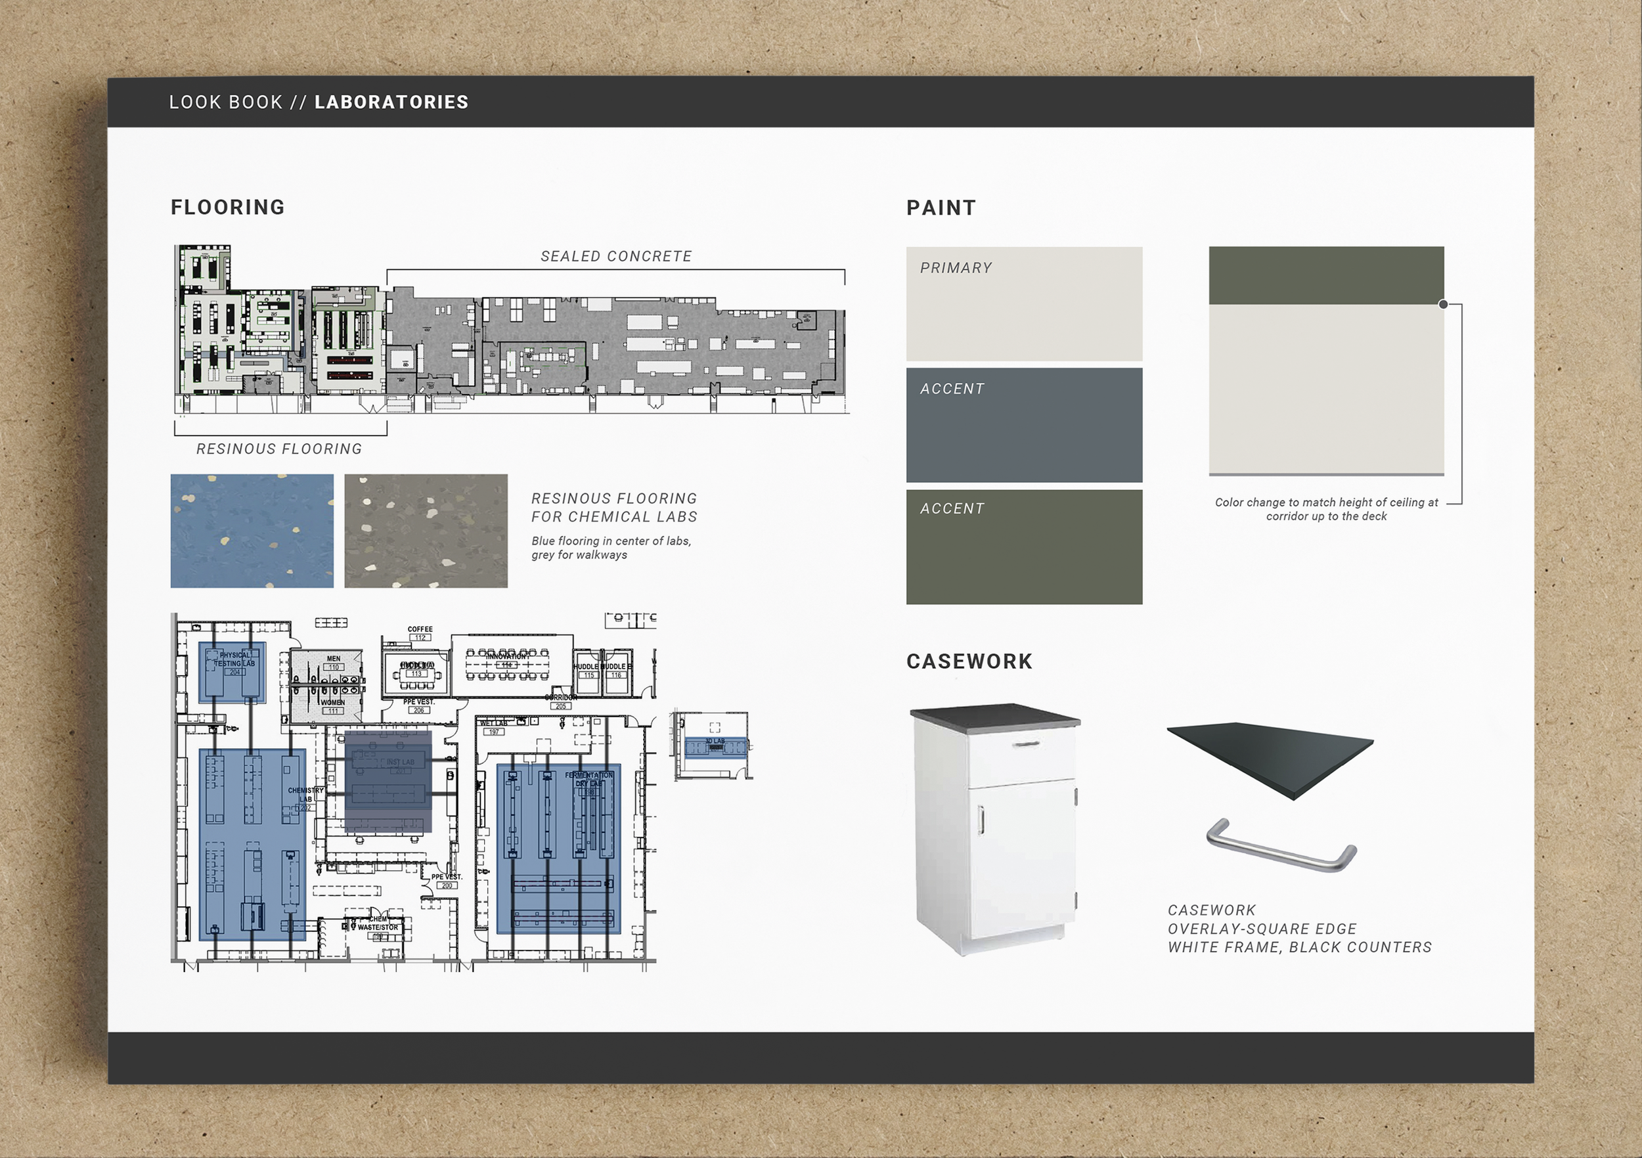
Task: Select the PRIMARY paint swatch
Action: click(x=1024, y=304)
